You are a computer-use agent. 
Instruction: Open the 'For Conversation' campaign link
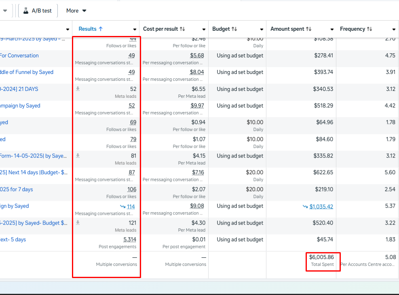pos(19,55)
